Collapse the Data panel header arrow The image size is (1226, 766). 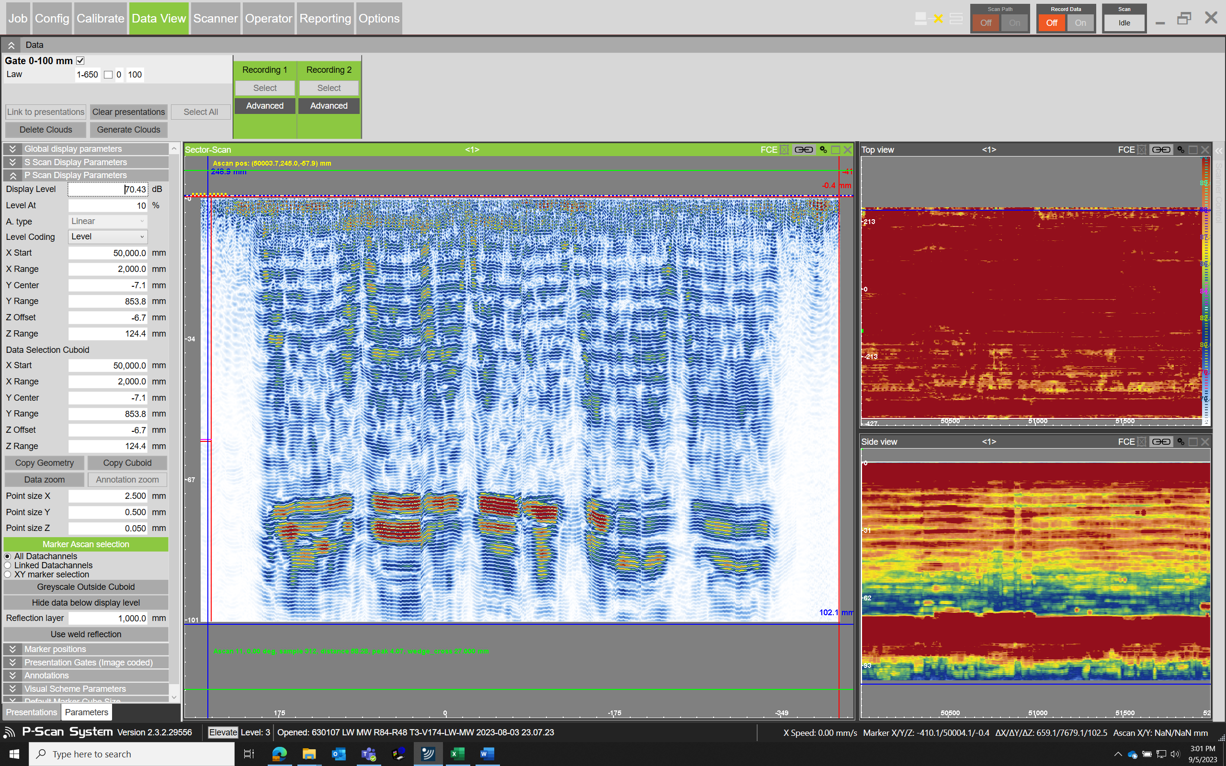pos(11,45)
